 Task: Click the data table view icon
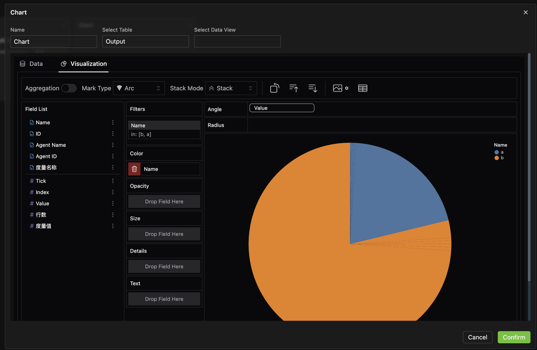(363, 88)
